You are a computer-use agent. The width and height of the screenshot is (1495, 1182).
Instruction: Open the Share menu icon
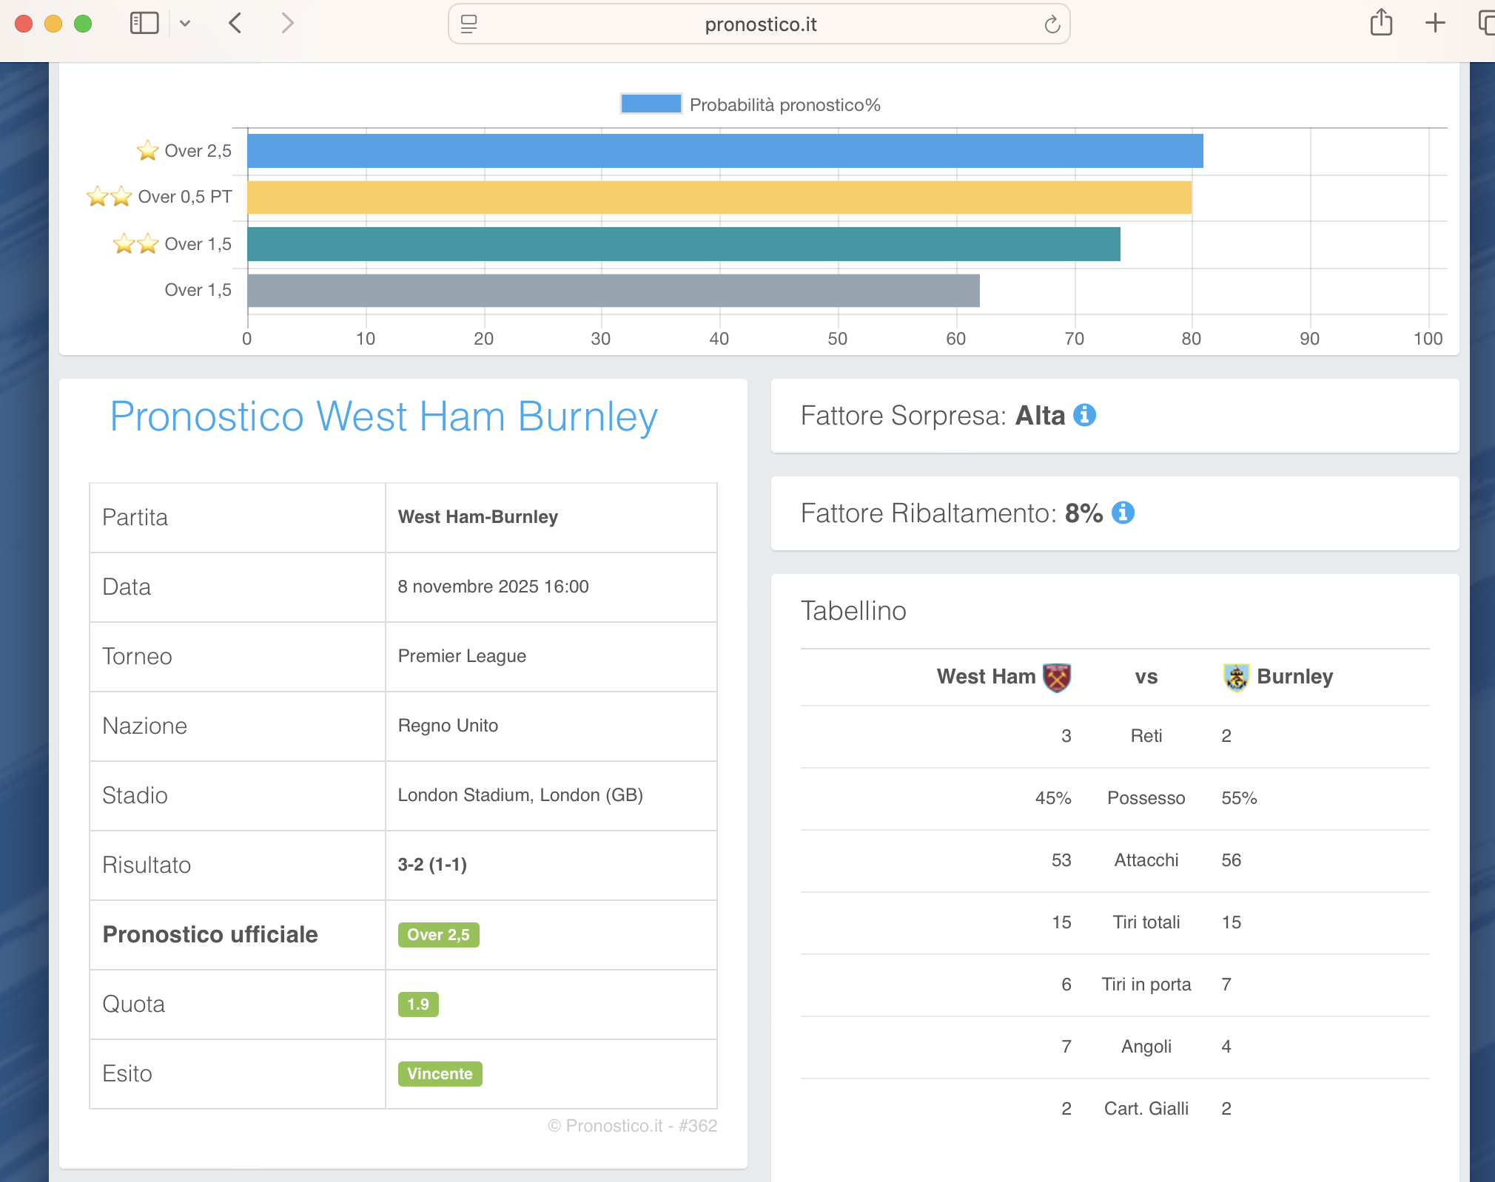coord(1380,23)
